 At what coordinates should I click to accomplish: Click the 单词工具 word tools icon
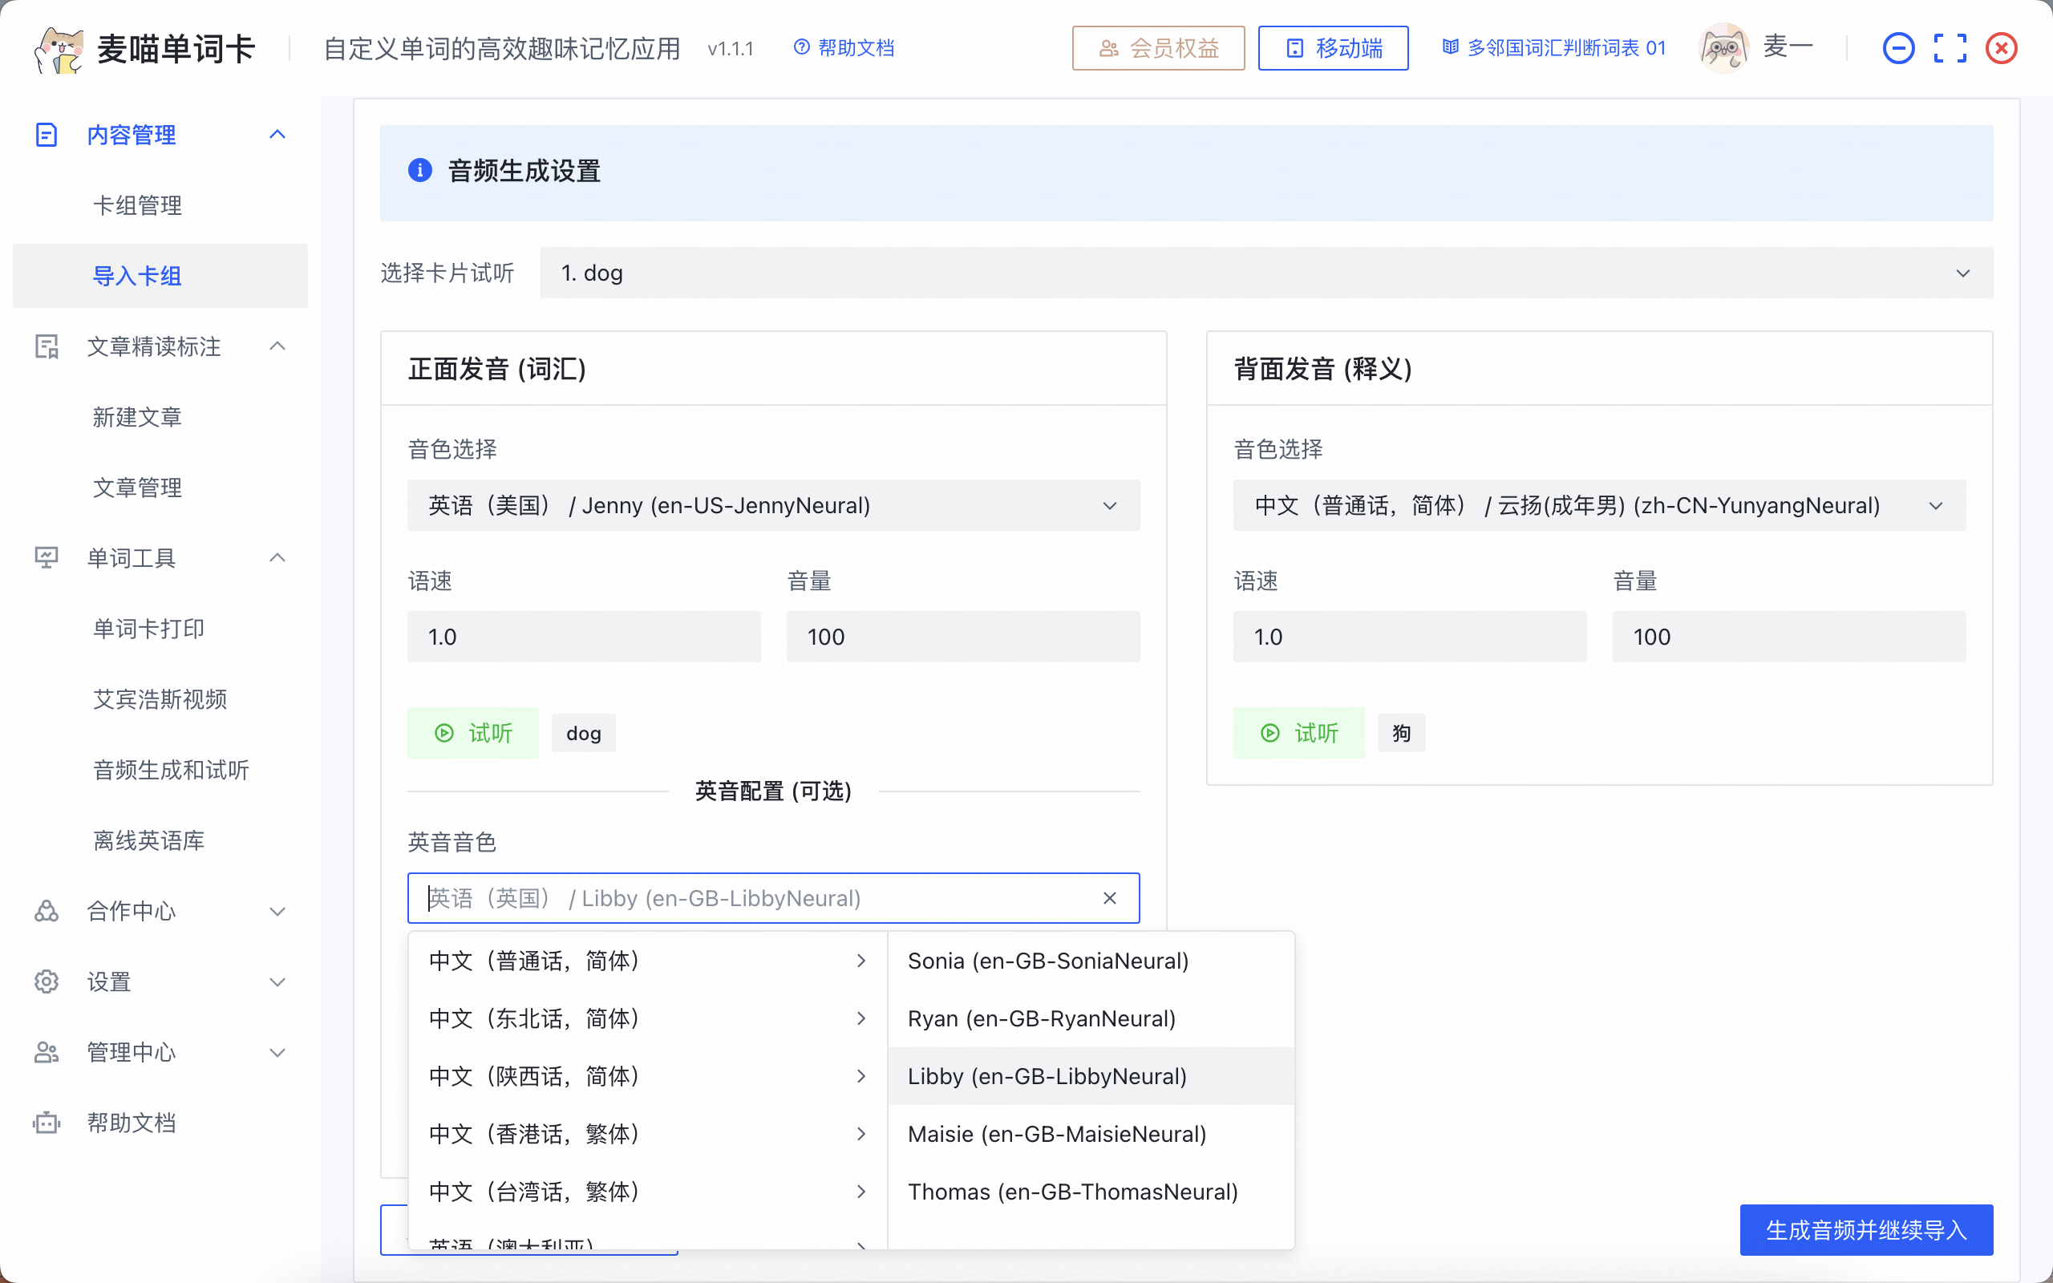click(46, 557)
